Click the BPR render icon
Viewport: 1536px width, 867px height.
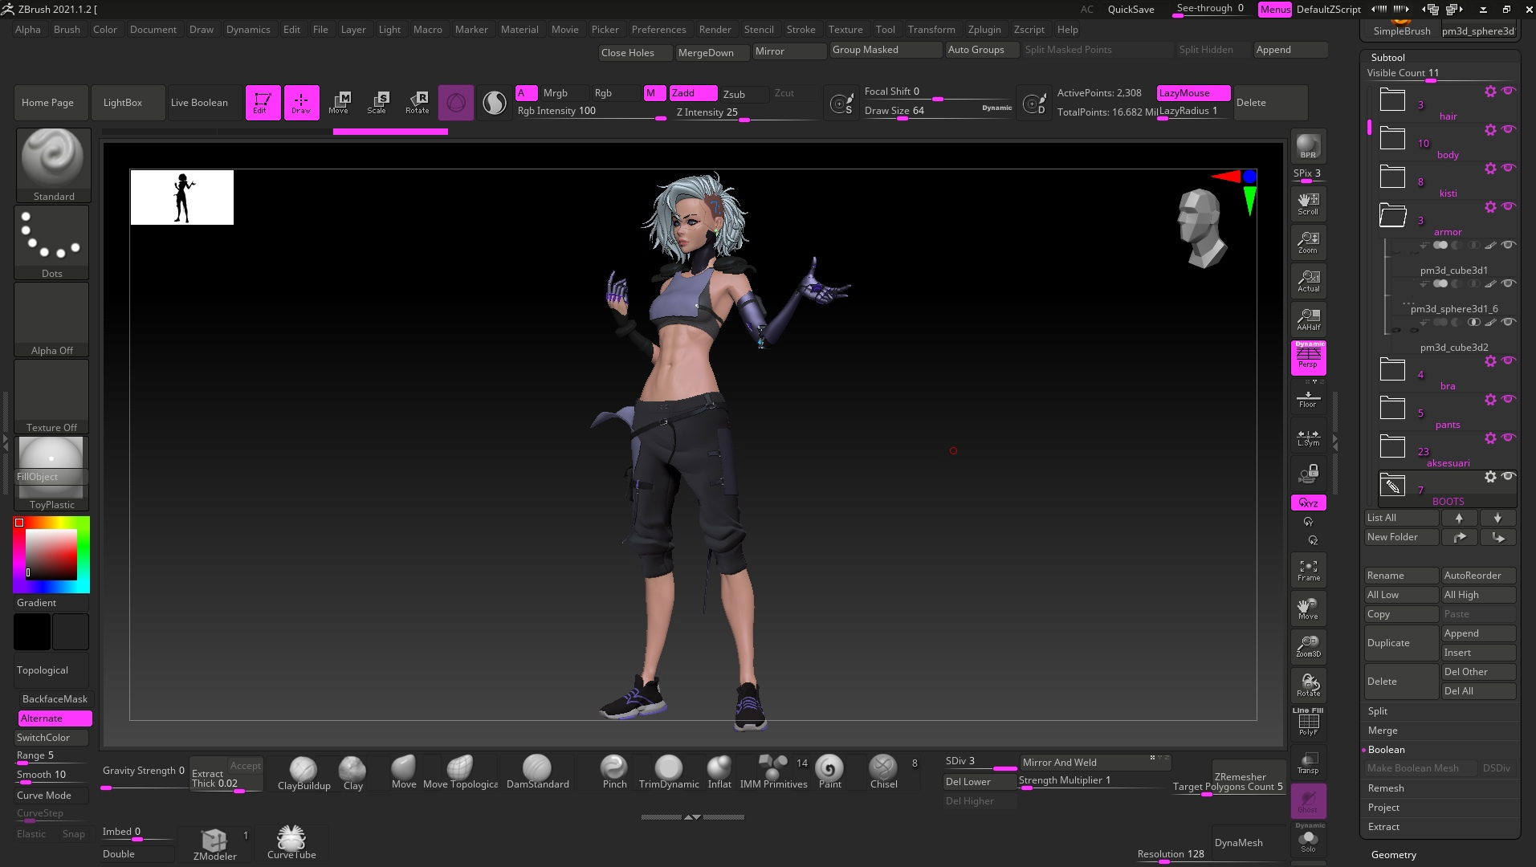click(1308, 146)
